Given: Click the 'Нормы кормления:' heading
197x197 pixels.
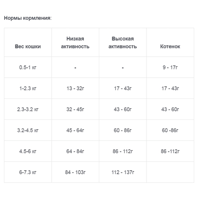Looking at the screenshot, I should [28, 18].
